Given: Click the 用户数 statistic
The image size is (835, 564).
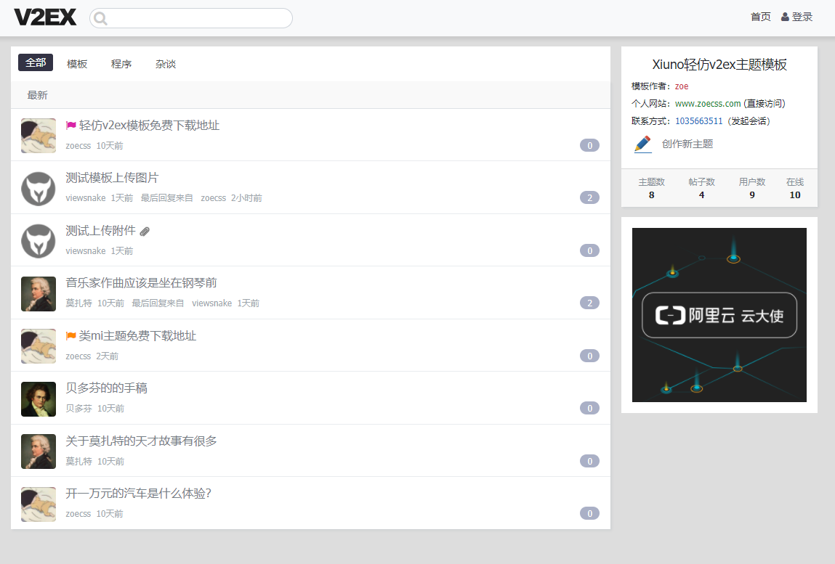Looking at the screenshot, I should coord(752,188).
